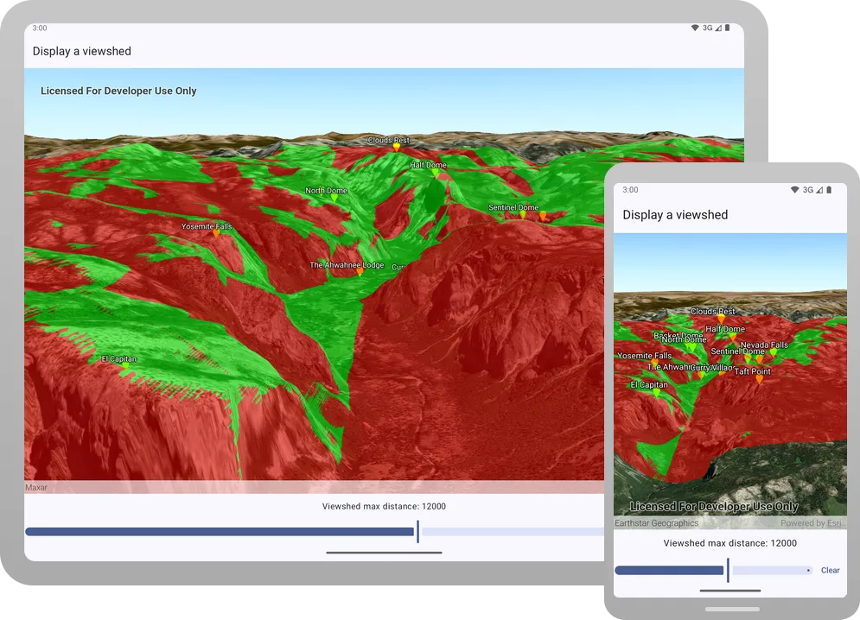Click the 'Display a viewshed' title on phone
Image resolution: width=860 pixels, height=620 pixels.
pos(675,215)
